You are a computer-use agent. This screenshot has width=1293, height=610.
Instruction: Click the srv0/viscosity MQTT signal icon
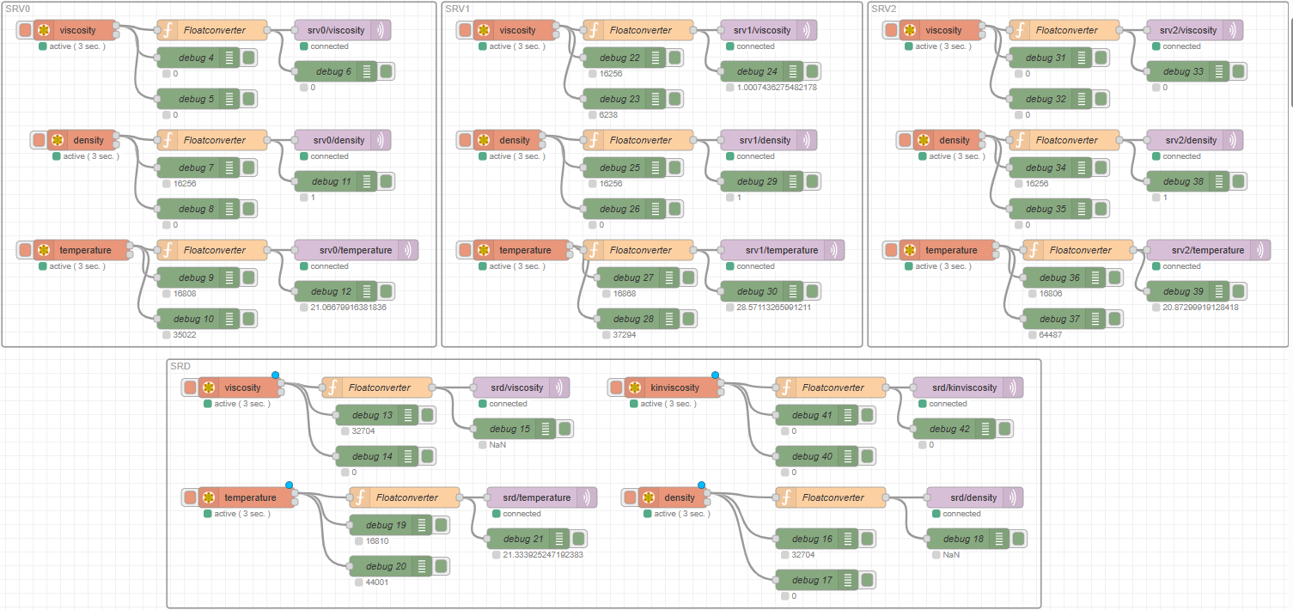tap(381, 30)
